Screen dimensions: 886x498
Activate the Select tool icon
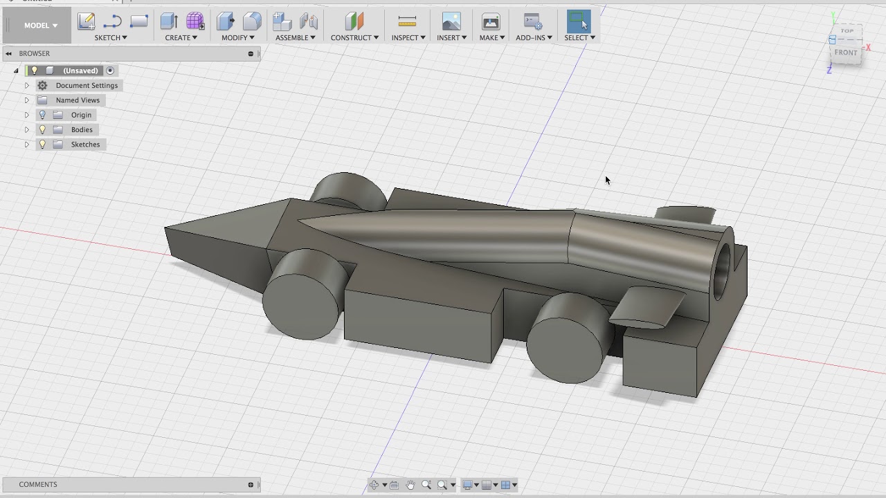pos(579,21)
